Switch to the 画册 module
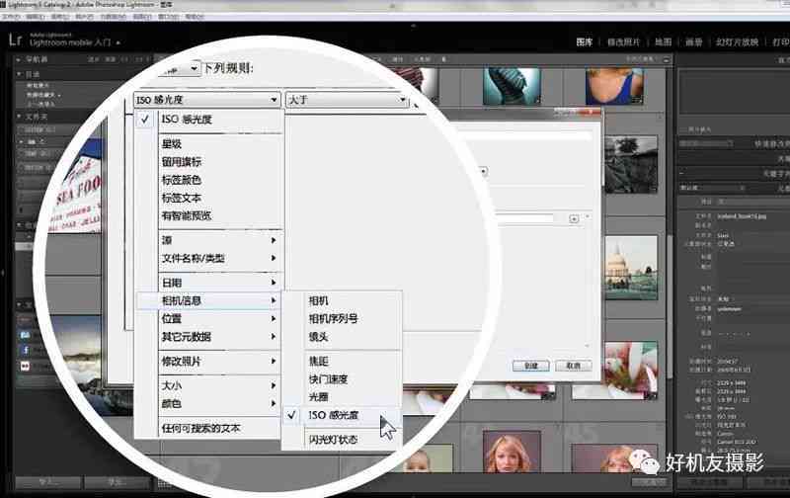The image size is (790, 498). [x=694, y=42]
